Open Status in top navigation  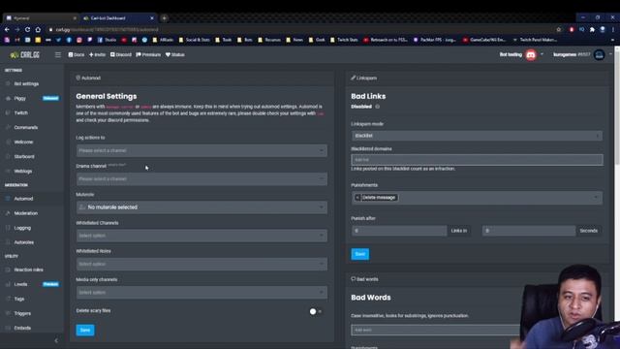[x=174, y=54]
